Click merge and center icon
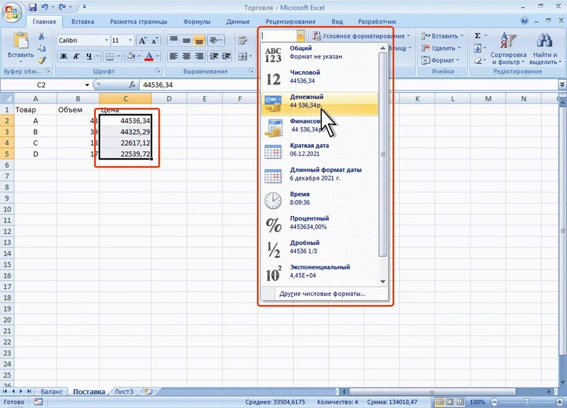Screen dimensions: 567x408 pyautogui.click(x=243, y=56)
